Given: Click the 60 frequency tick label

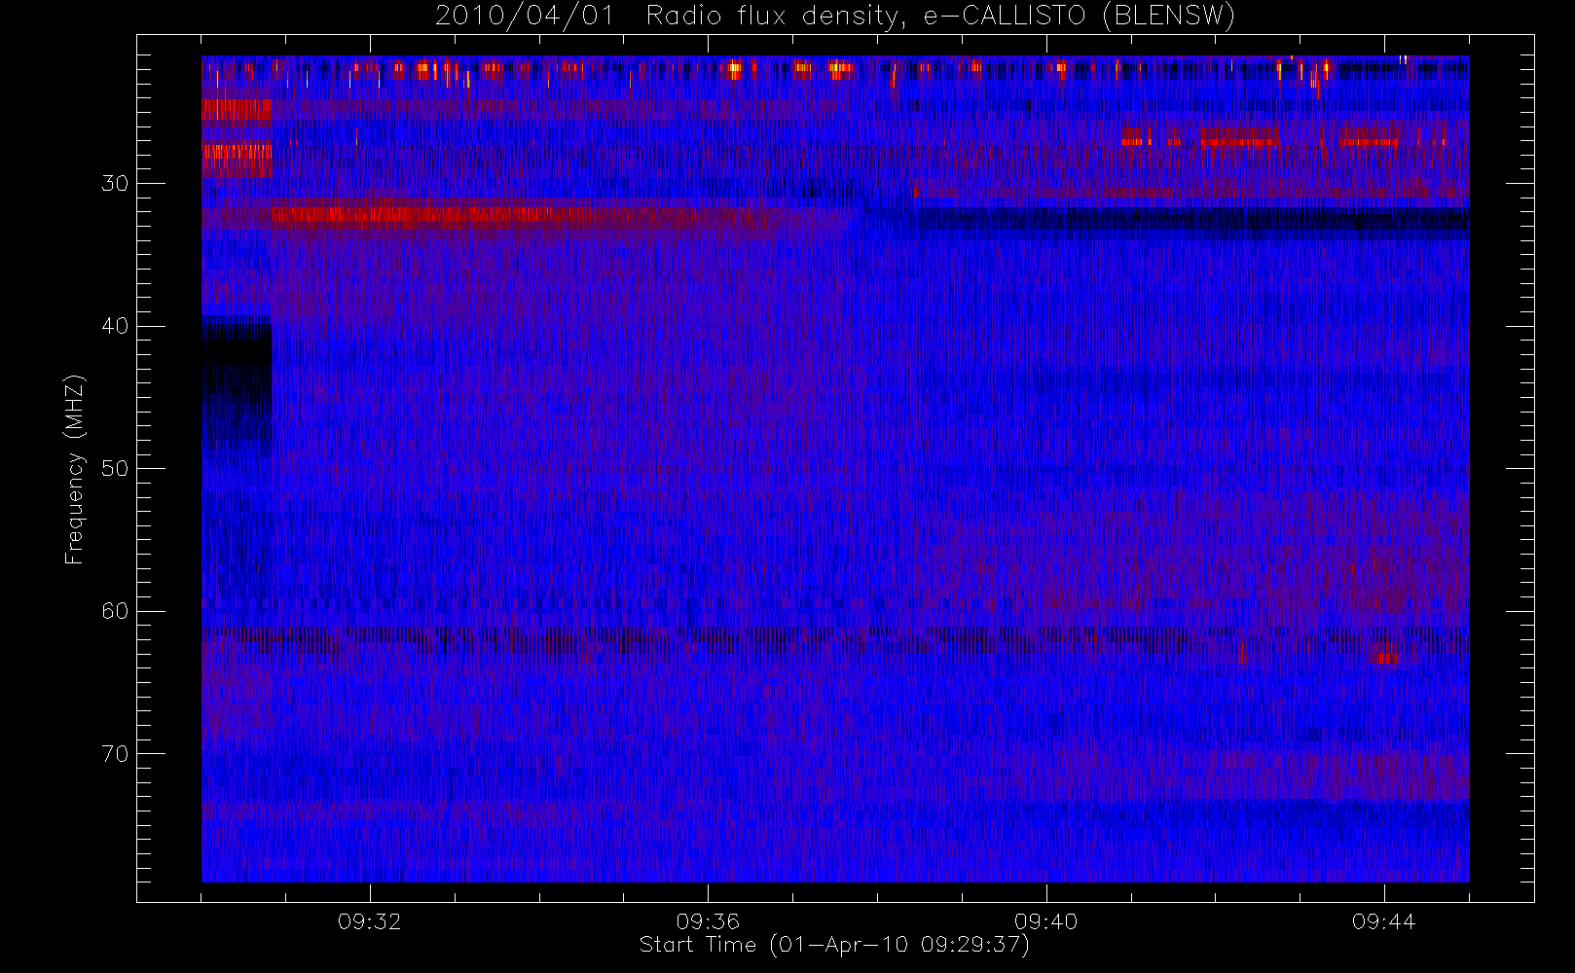Looking at the screenshot, I should click(115, 611).
